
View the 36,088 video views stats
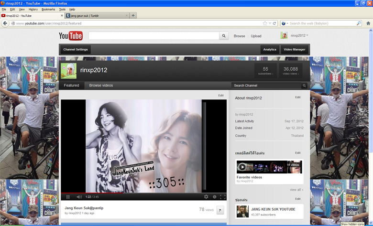coord(291,71)
